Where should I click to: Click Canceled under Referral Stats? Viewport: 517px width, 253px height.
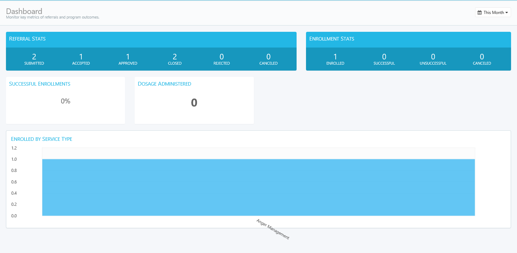pyautogui.click(x=268, y=59)
